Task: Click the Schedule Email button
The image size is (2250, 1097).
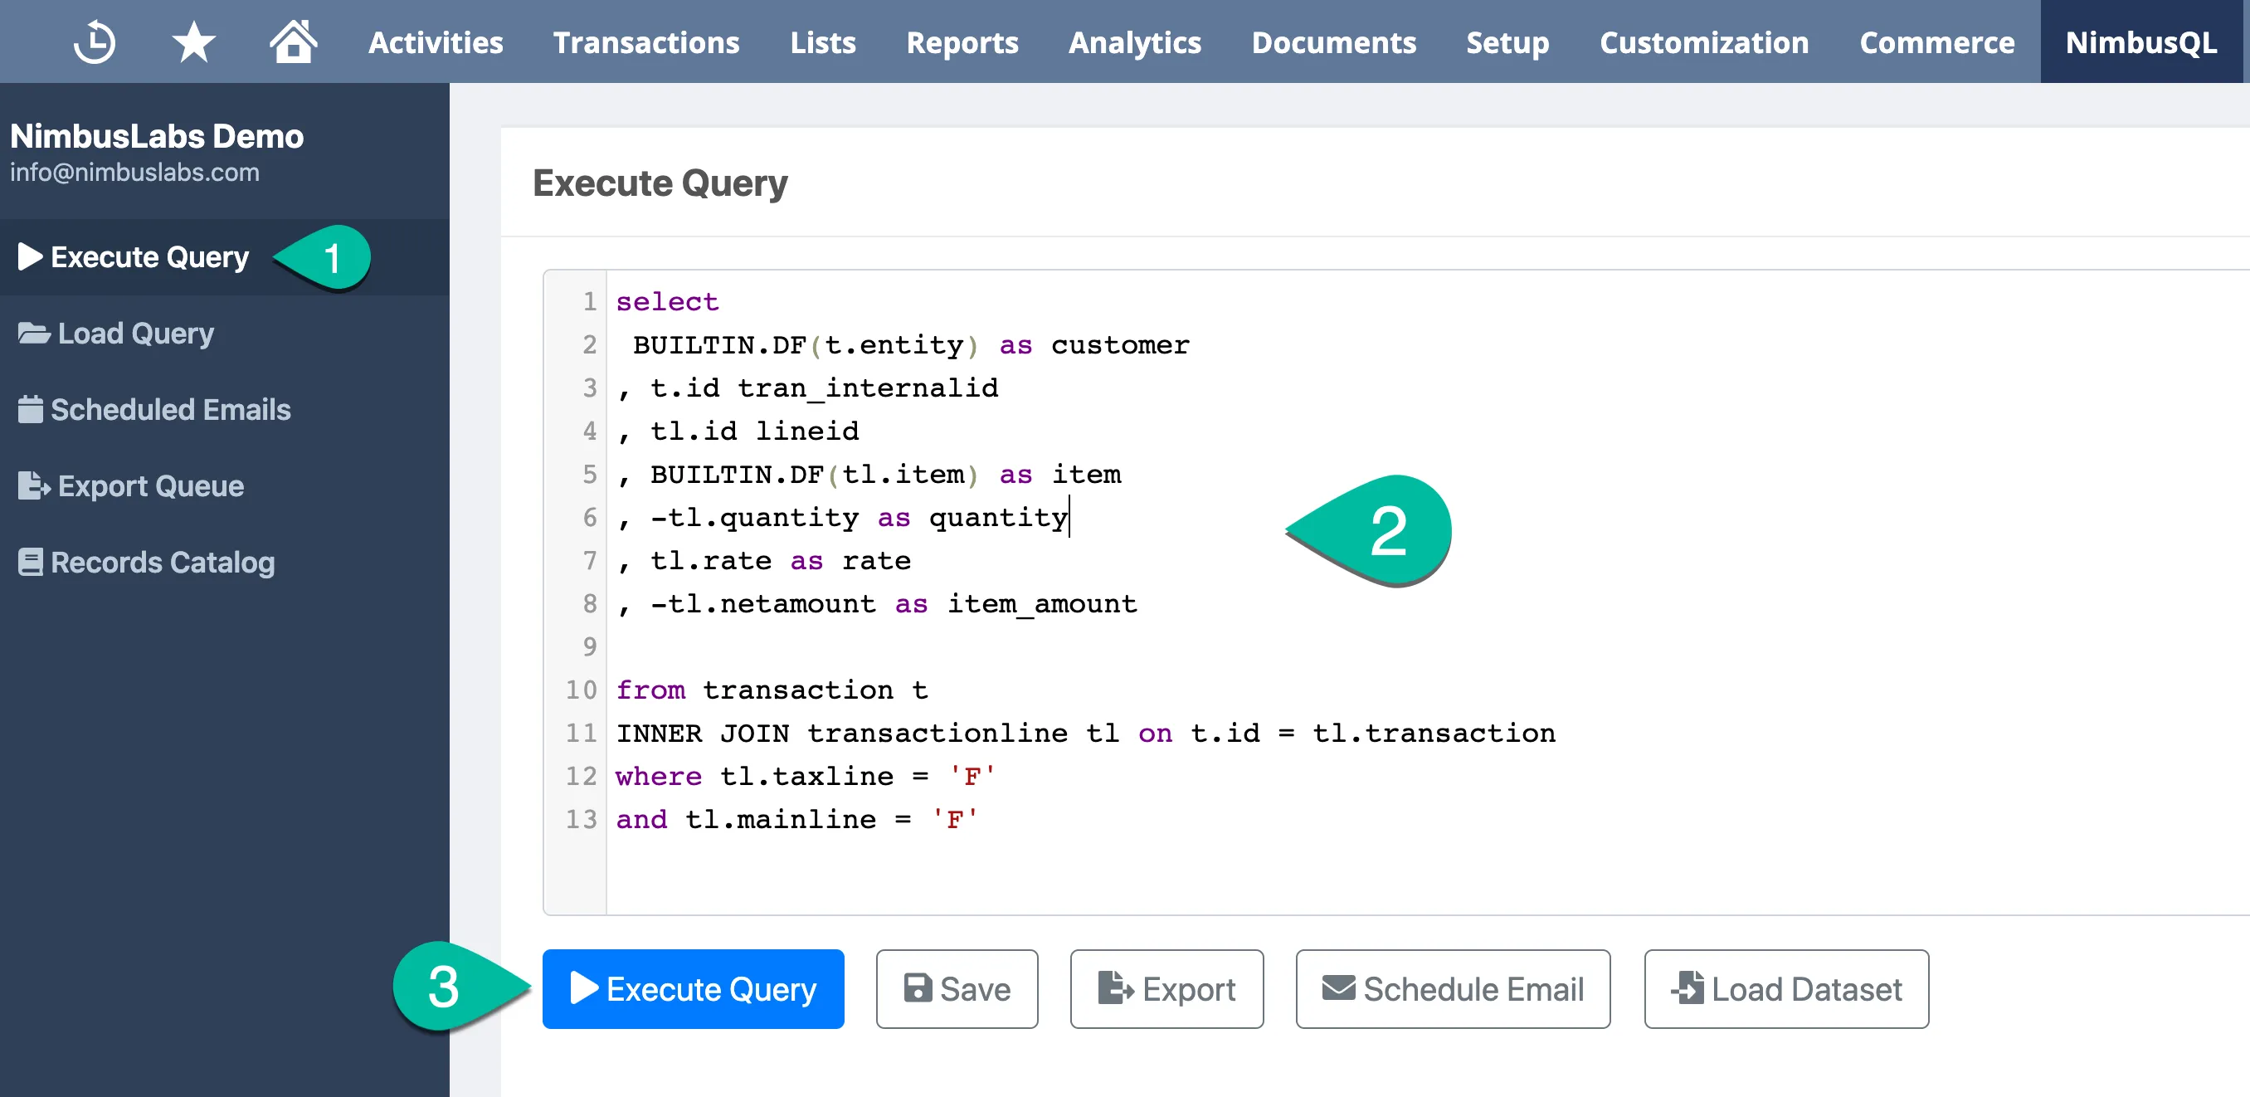Action: pyautogui.click(x=1453, y=988)
